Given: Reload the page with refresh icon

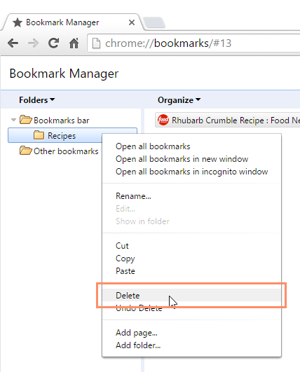Looking at the screenshot, I should (x=54, y=43).
